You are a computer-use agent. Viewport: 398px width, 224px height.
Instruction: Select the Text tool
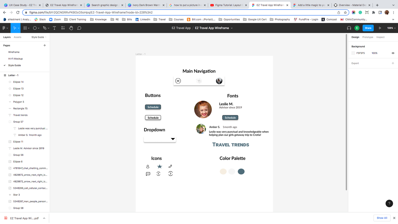[54, 28]
